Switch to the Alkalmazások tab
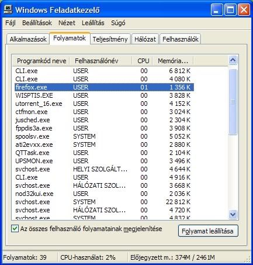253x265 pixels. [28, 39]
